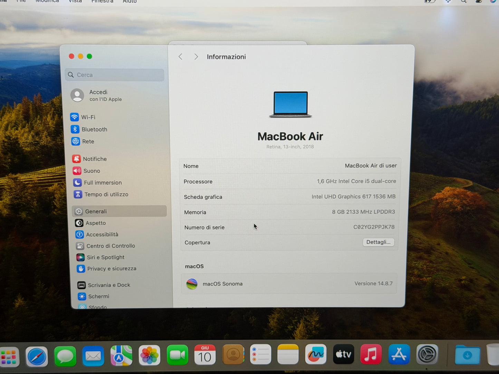Click the name MacBook Air di user

click(x=371, y=166)
